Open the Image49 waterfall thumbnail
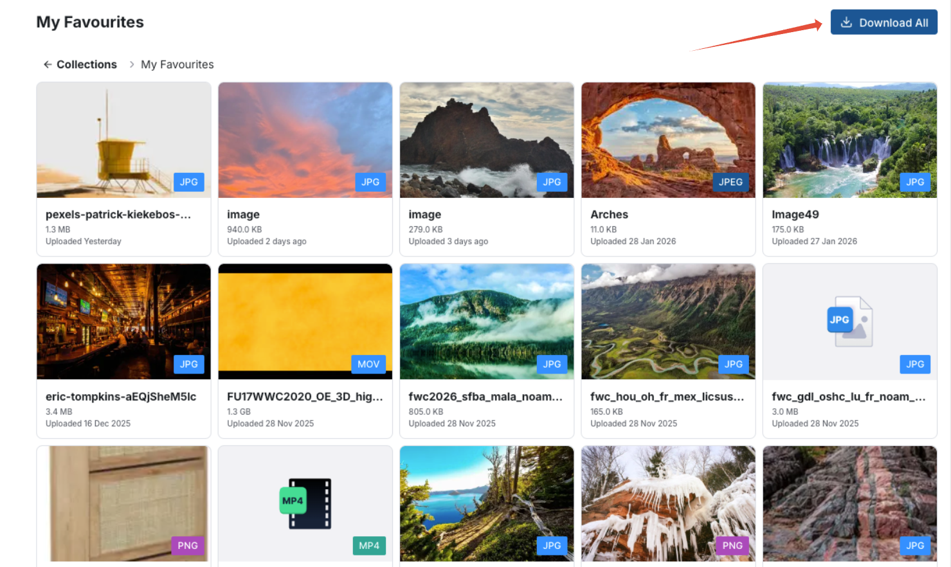951x567 pixels. click(x=850, y=140)
